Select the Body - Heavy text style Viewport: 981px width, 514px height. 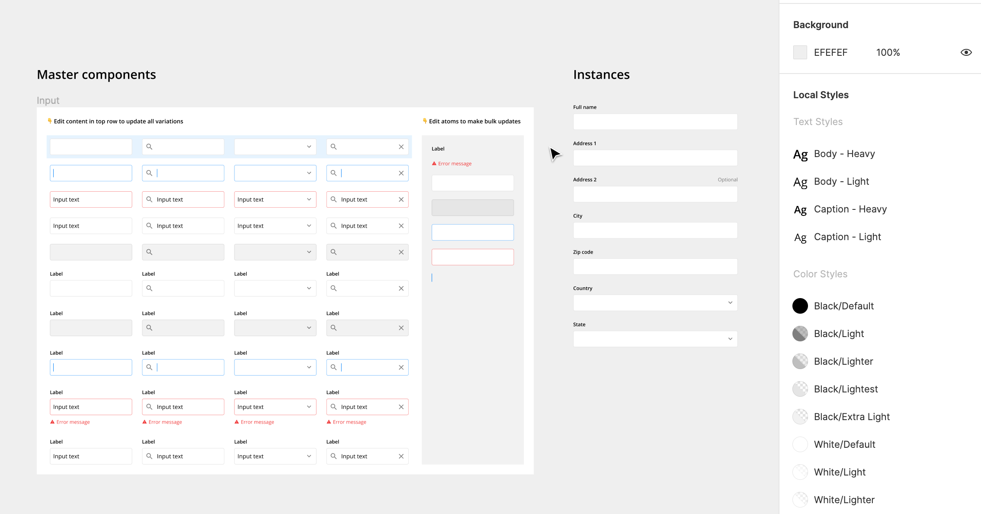(x=844, y=154)
